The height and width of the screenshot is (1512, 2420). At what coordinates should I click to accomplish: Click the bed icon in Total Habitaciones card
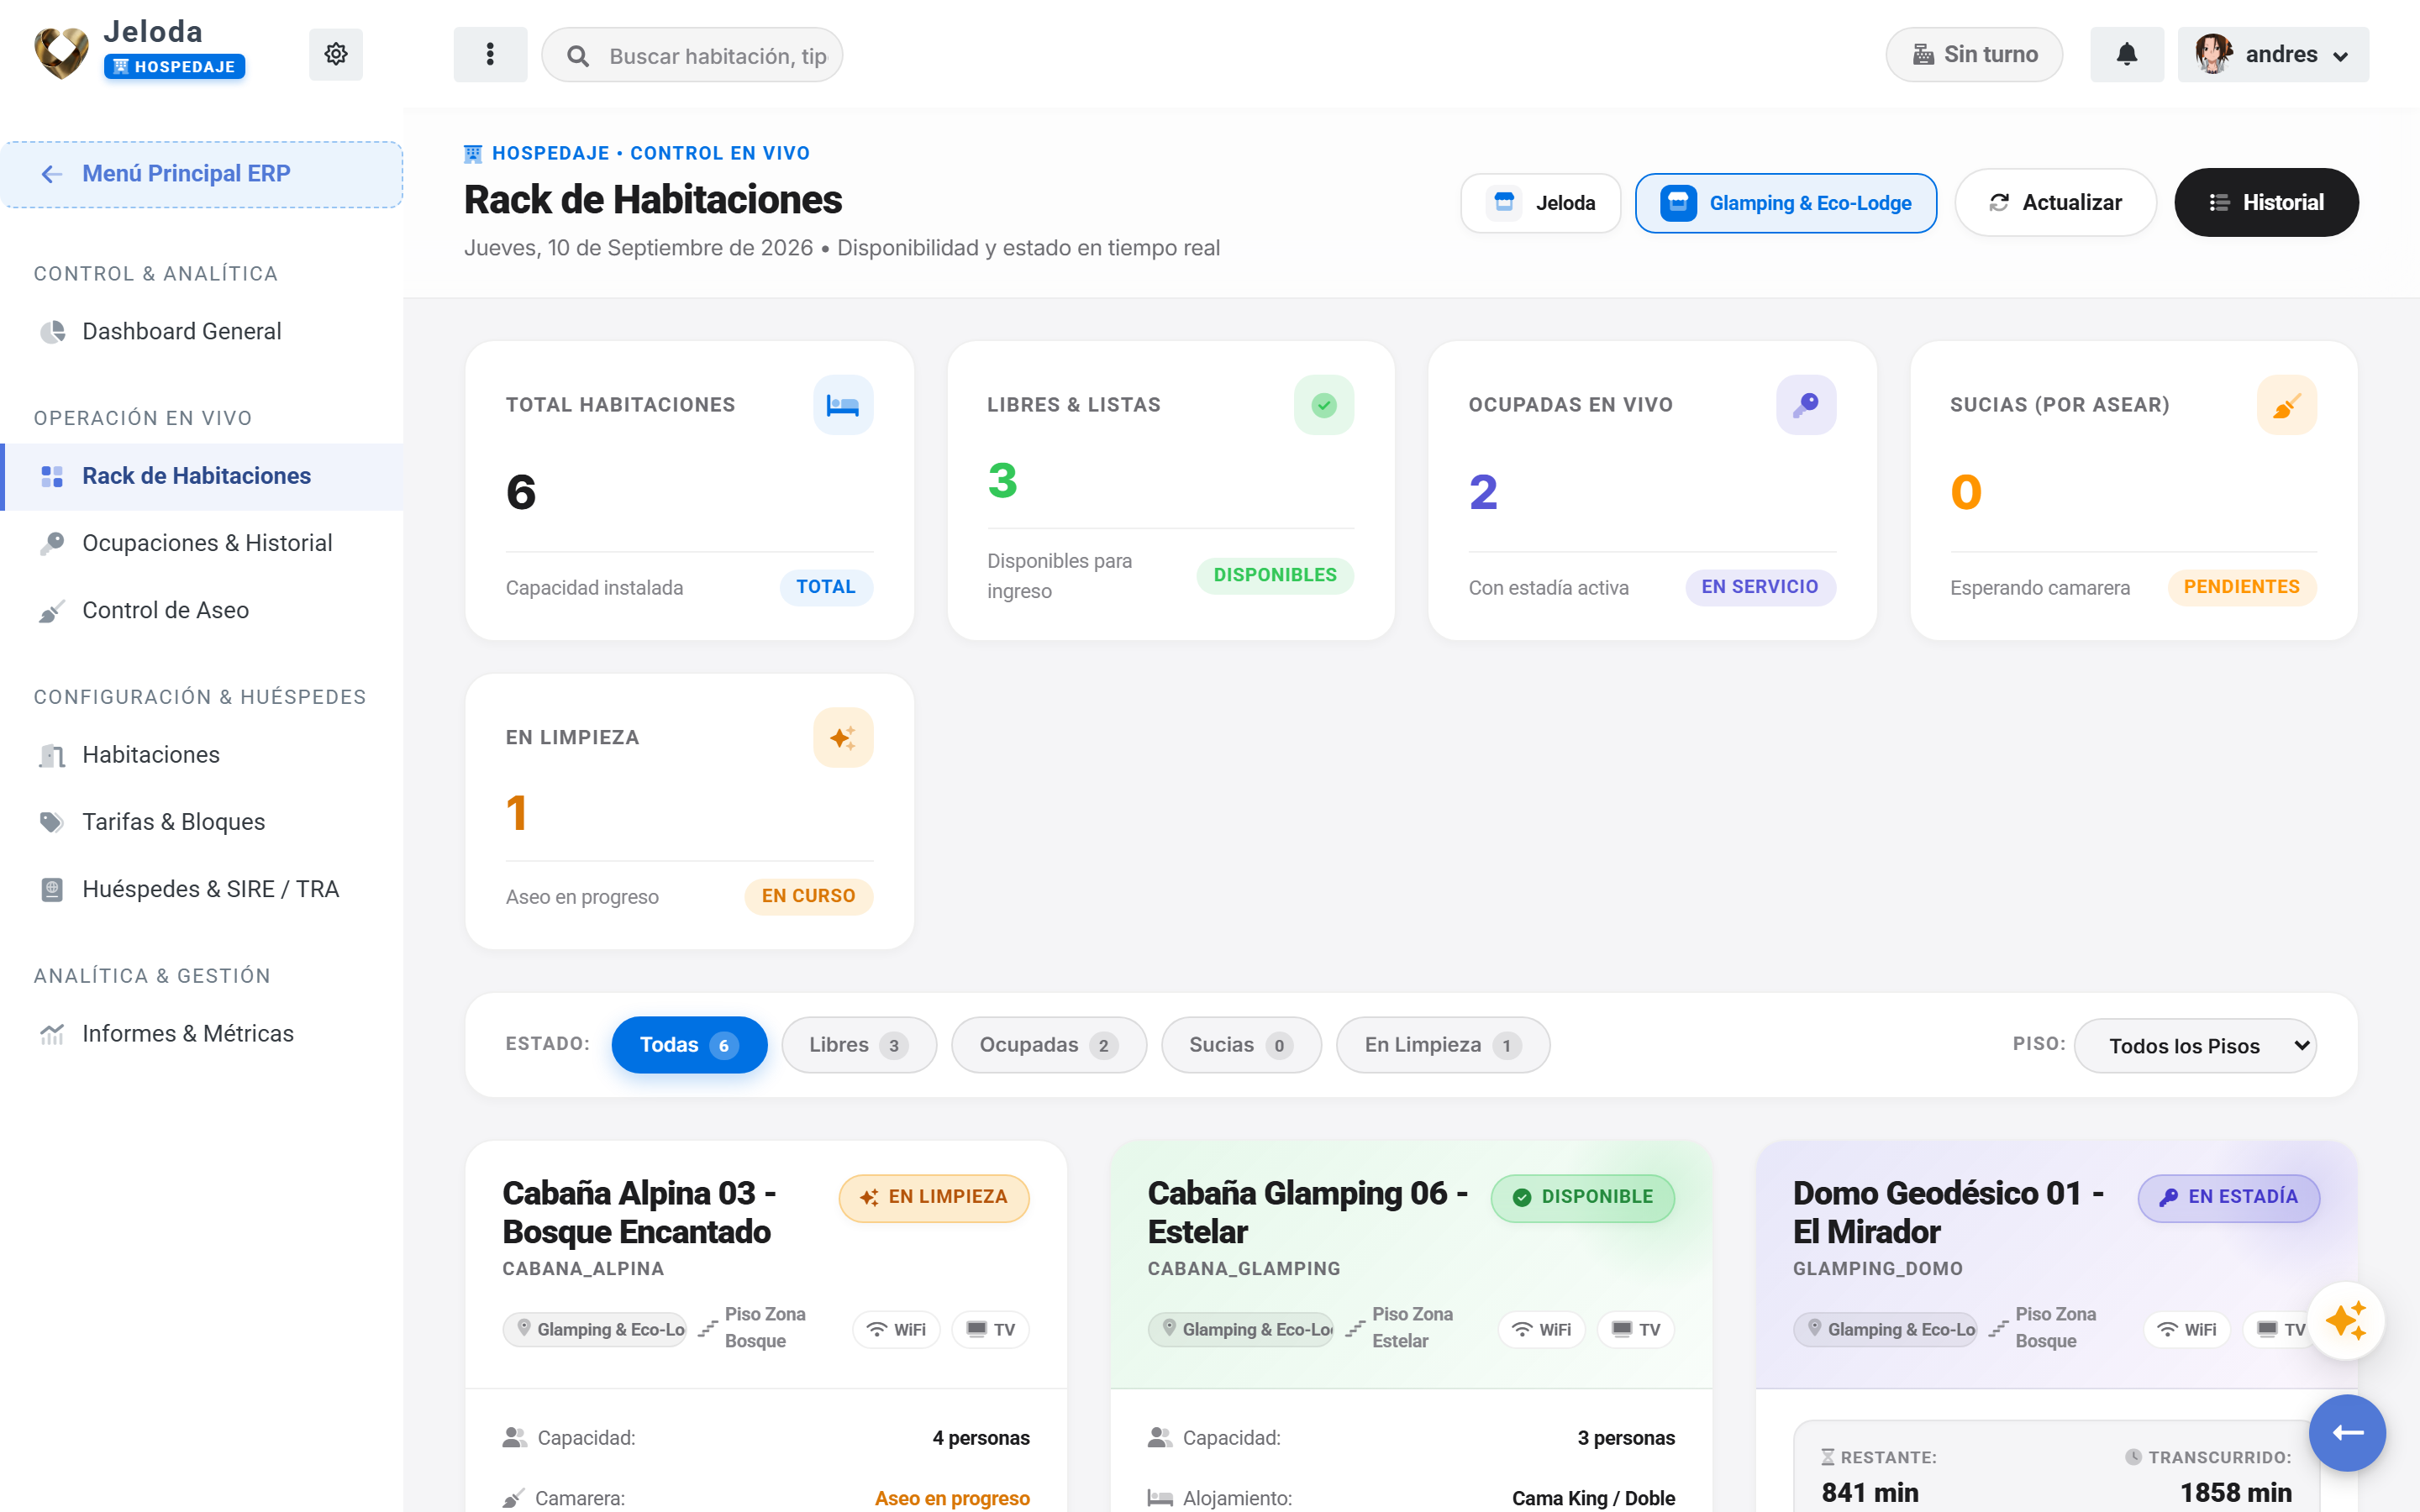pyautogui.click(x=843, y=405)
